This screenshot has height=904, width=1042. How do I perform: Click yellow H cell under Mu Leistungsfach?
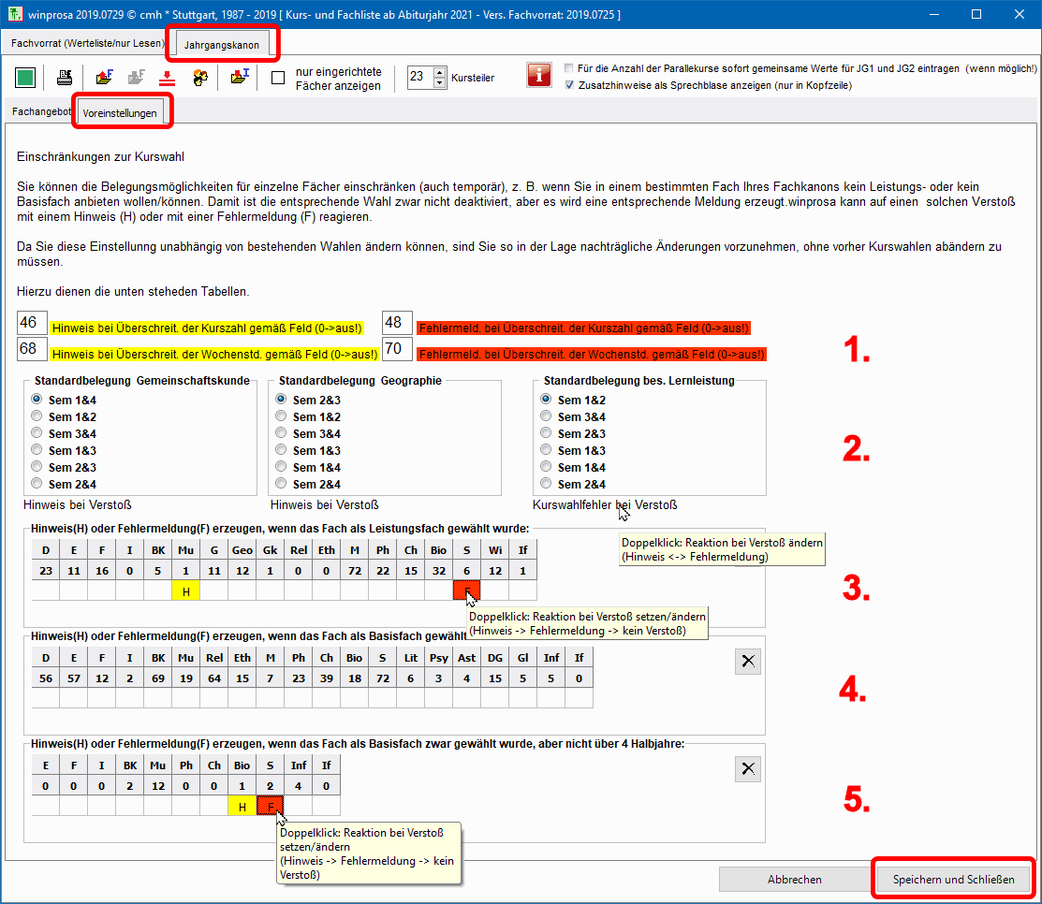click(x=185, y=591)
